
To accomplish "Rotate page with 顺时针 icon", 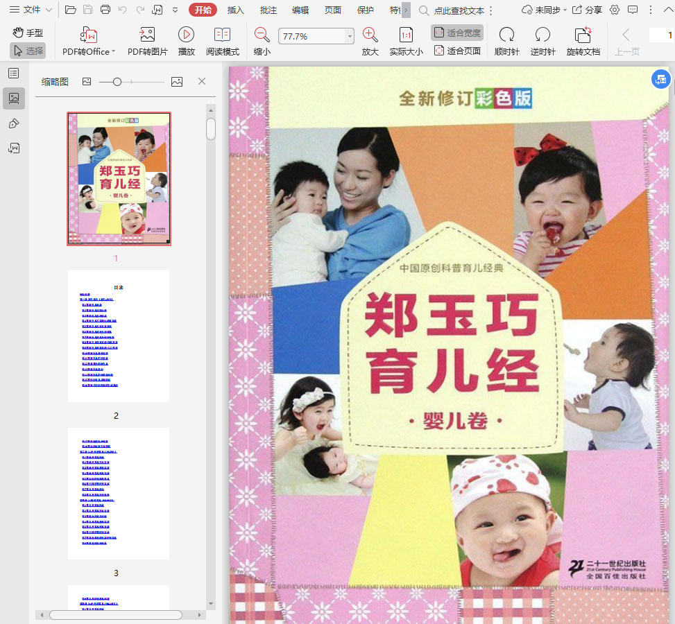I will coord(506,35).
